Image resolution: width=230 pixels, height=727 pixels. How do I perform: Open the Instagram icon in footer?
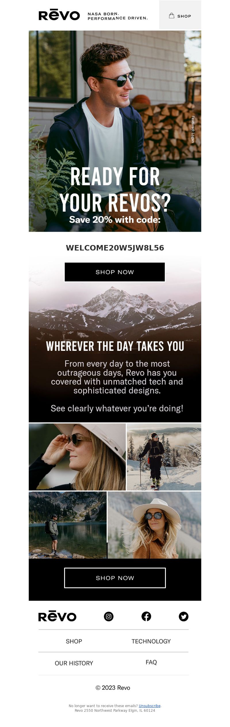[x=109, y=616]
